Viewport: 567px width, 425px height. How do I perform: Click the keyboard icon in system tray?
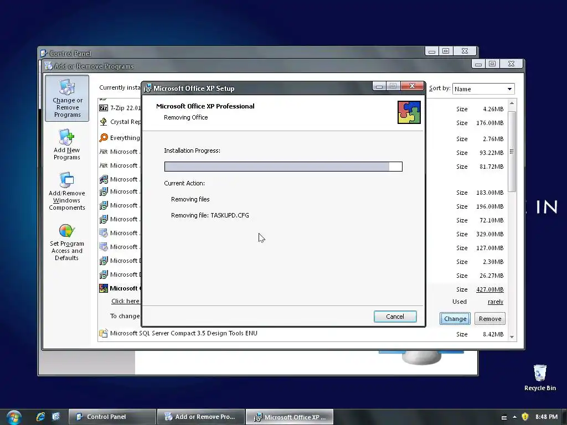pos(504,417)
